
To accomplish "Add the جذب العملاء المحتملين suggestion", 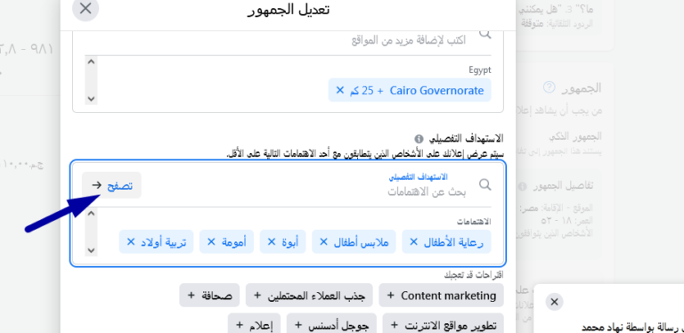I will pyautogui.click(x=309, y=296).
